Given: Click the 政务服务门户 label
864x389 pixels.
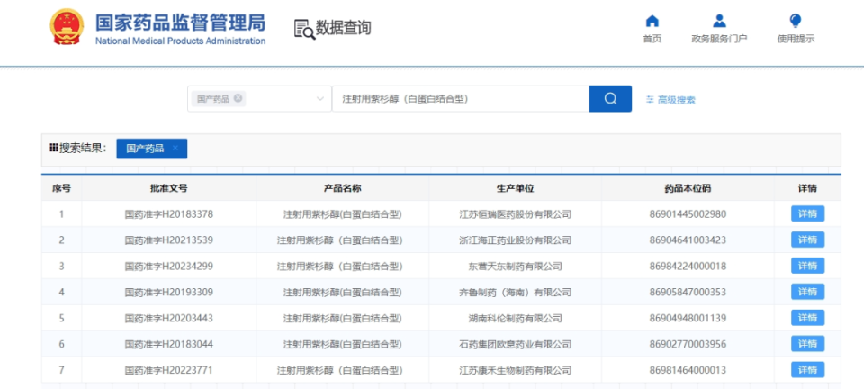Looking at the screenshot, I should pyautogui.click(x=719, y=39).
